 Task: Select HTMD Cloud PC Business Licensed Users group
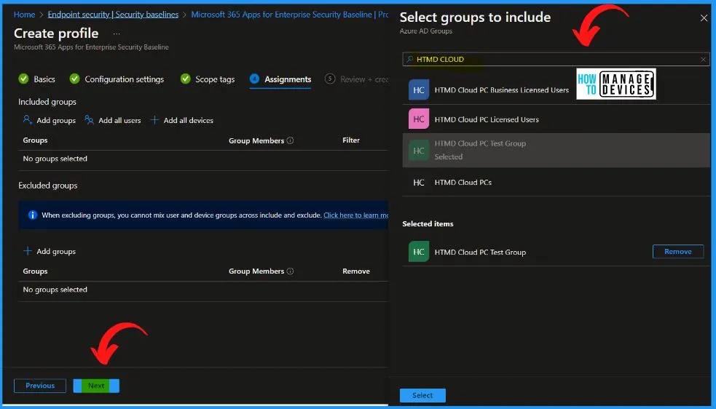click(556, 90)
